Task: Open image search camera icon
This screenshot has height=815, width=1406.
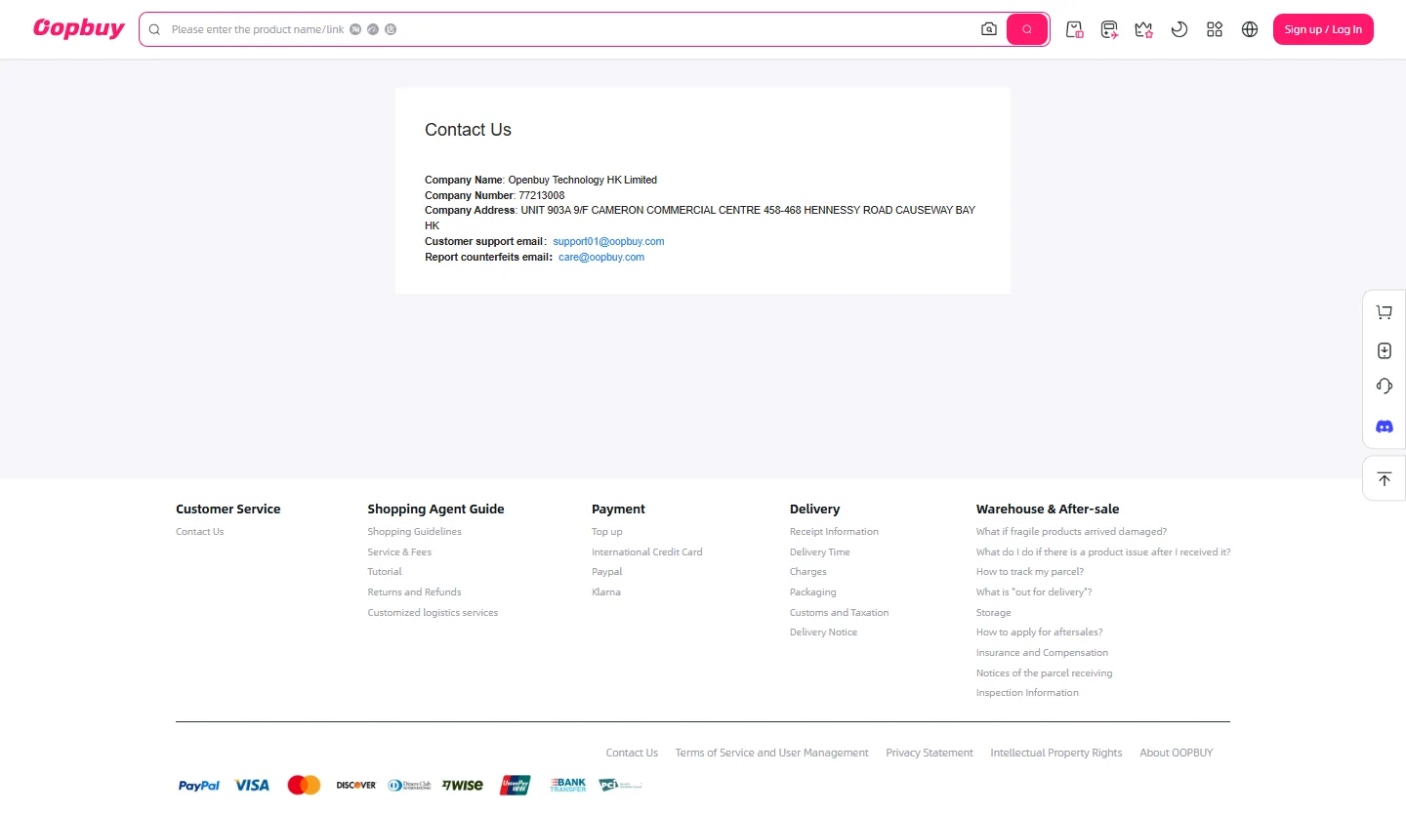Action: (x=989, y=29)
